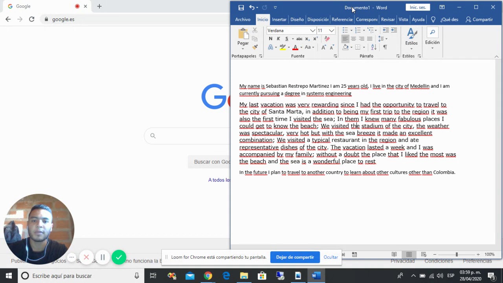Switch to the Diseño ribbon tab

coord(297,19)
